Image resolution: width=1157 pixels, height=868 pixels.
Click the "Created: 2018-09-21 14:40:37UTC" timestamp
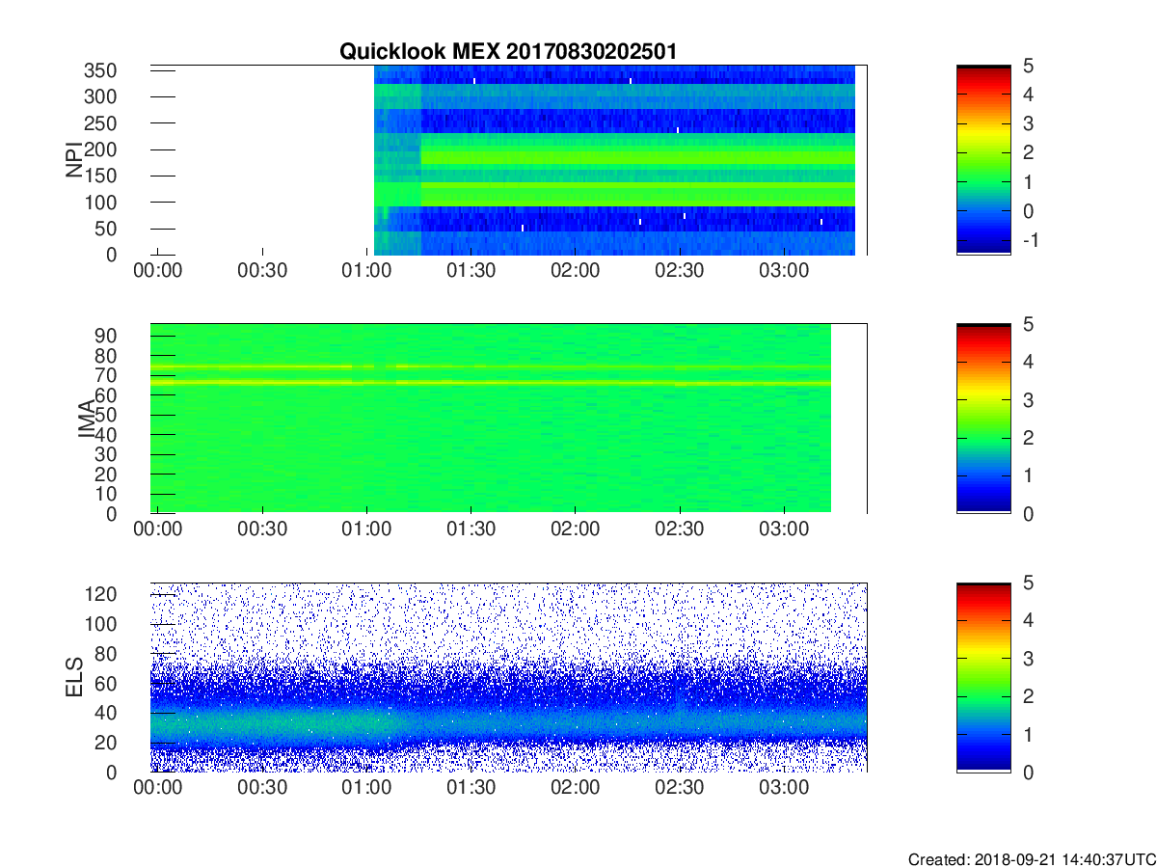1031,859
